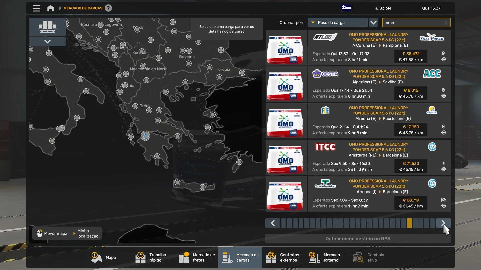
Task: Click the OMO thumbnail for Algeciras cargo
Action: [x=286, y=84]
